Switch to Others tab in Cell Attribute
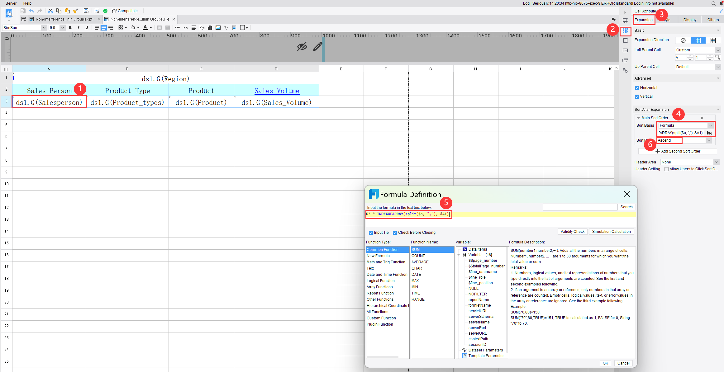 [x=713, y=20]
